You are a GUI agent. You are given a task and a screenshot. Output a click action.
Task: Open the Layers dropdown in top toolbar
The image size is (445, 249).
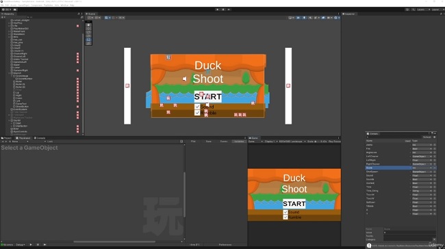[423, 10]
